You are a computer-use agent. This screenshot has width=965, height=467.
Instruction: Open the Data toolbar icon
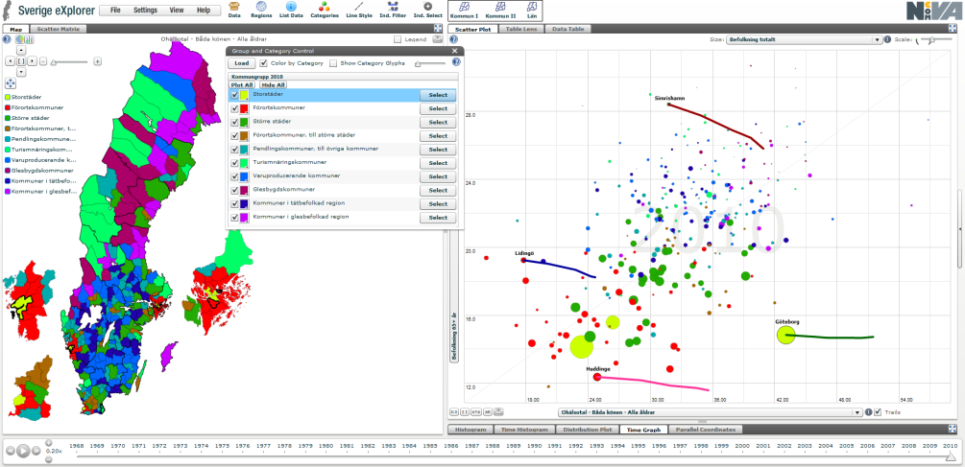pyautogui.click(x=234, y=10)
